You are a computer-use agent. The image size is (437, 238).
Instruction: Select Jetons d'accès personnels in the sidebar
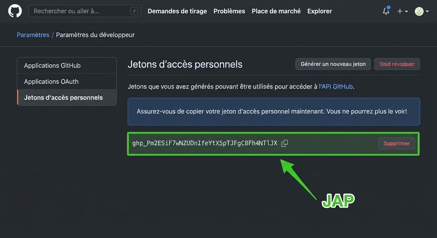(67, 98)
